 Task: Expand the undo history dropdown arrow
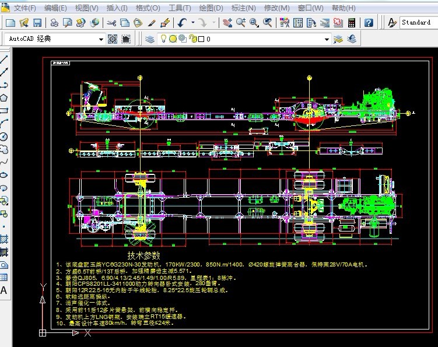click(192, 23)
